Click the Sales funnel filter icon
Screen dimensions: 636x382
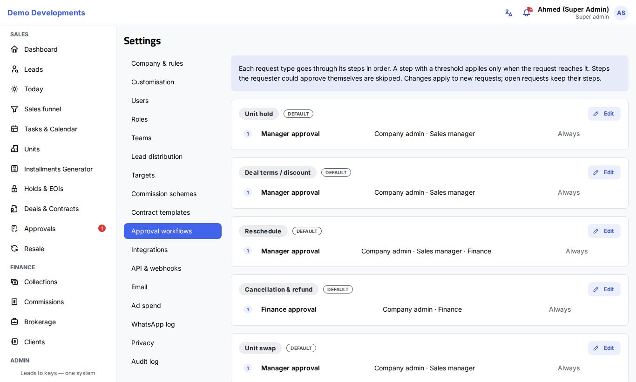(x=14, y=109)
